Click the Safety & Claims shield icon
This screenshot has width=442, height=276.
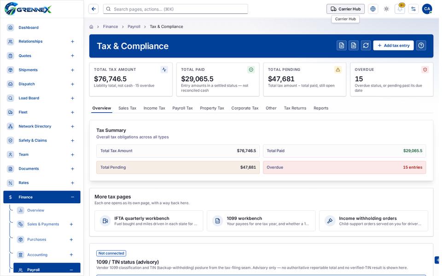click(x=11, y=140)
